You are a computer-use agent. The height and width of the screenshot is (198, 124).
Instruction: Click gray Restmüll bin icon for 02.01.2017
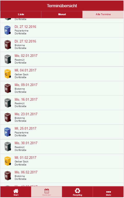coord(7,59)
